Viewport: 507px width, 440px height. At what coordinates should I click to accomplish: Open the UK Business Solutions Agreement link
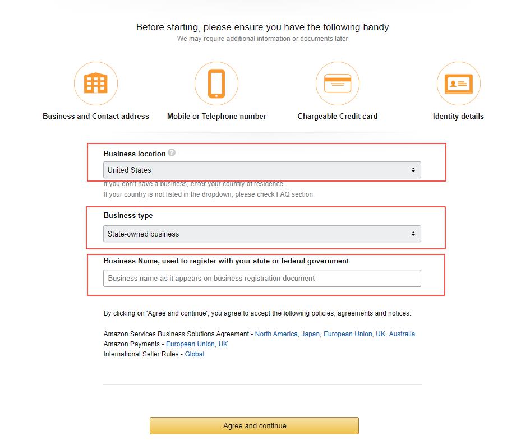(x=380, y=334)
